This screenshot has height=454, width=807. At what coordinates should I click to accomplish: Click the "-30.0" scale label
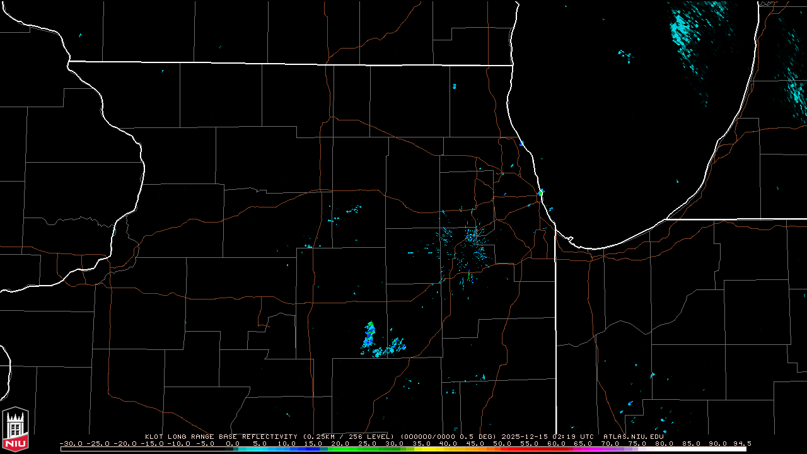(71, 443)
